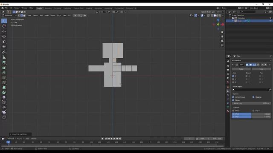Select the Shrink/Fatten tool
The height and width of the screenshot is (153, 273).
pos(4,107)
